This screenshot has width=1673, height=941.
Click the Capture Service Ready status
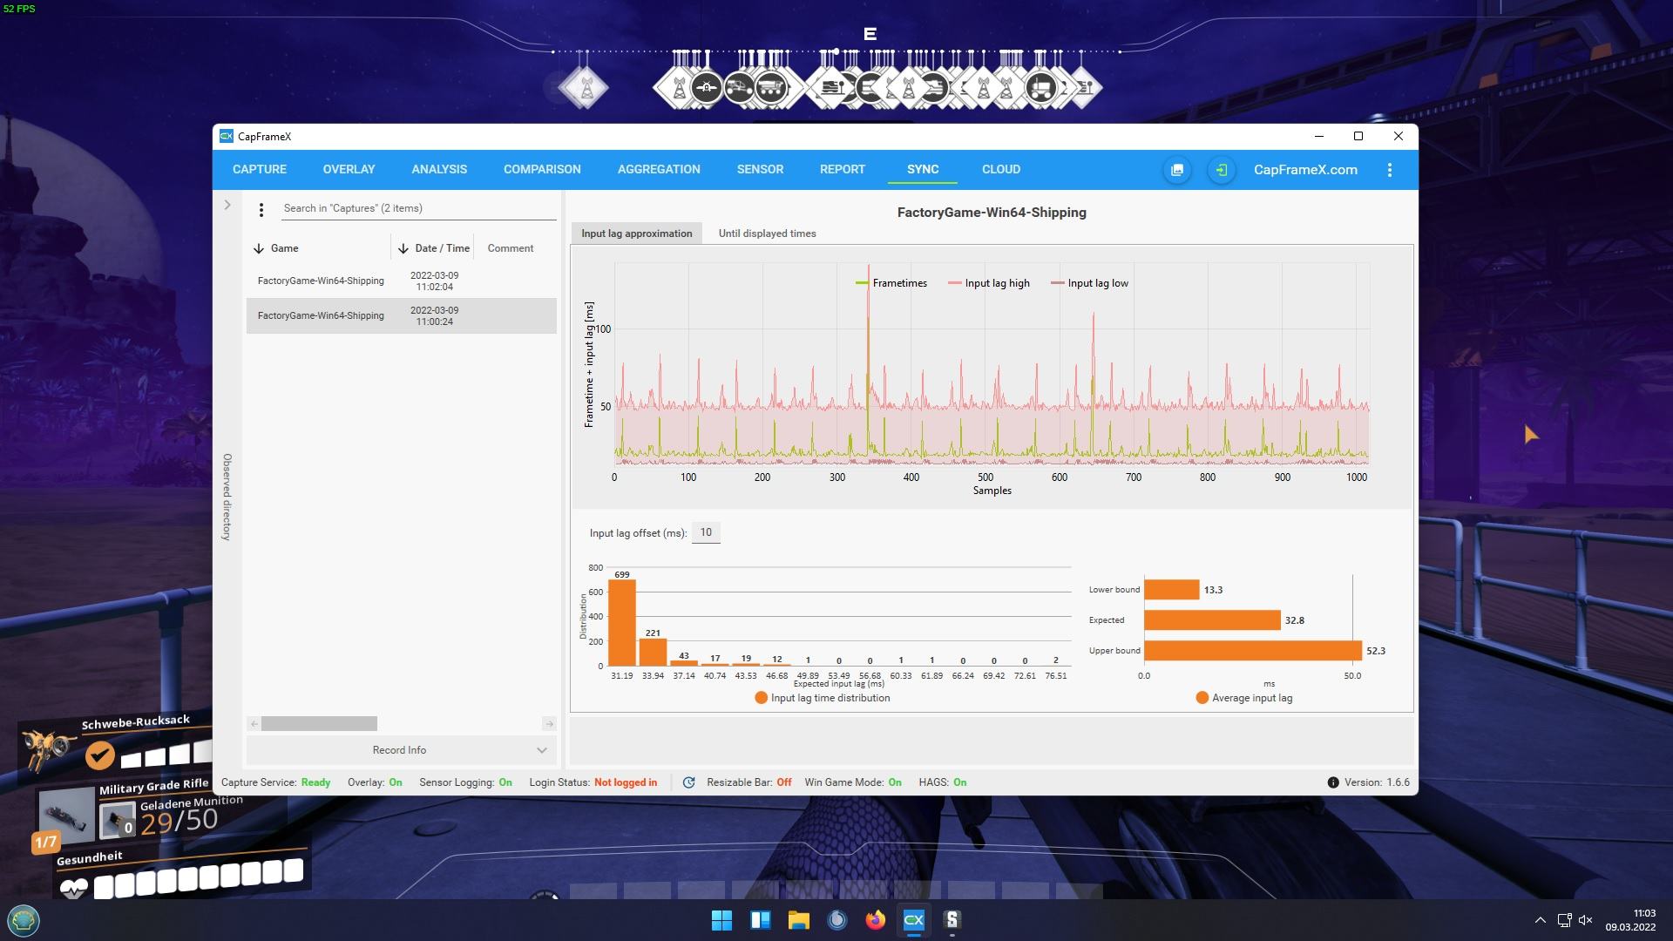pyautogui.click(x=275, y=782)
